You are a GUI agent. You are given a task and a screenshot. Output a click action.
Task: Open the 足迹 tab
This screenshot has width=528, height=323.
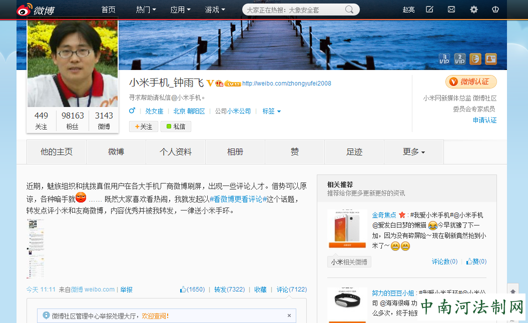[354, 151]
